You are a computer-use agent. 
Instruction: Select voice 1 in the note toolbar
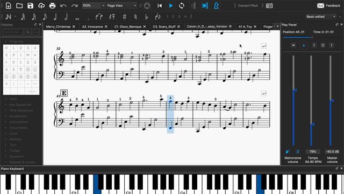(x=167, y=17)
